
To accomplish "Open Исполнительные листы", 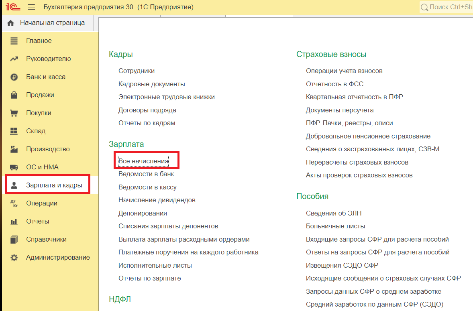I will (155, 266).
